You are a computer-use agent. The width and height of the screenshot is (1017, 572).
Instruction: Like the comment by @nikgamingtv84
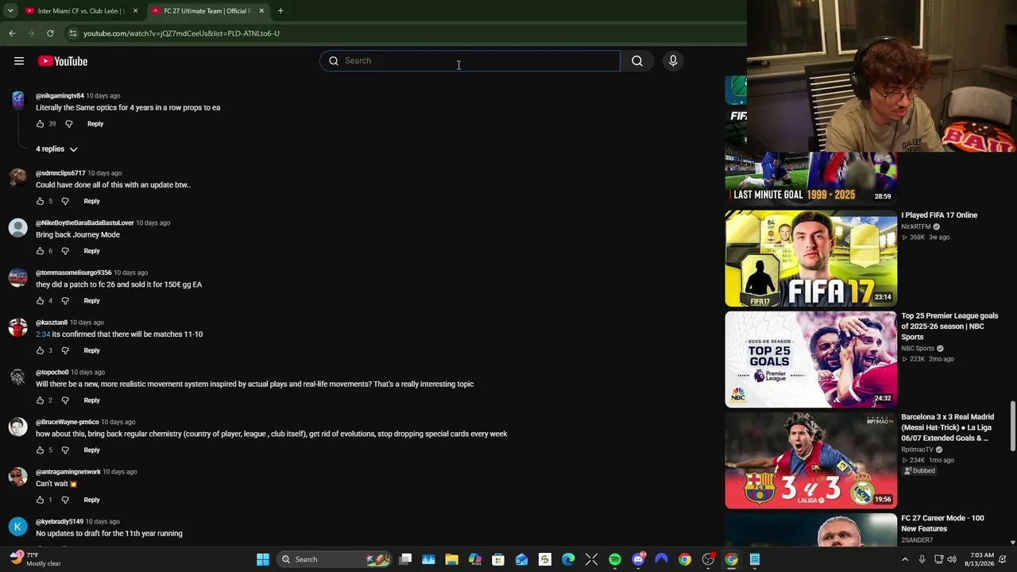click(40, 124)
